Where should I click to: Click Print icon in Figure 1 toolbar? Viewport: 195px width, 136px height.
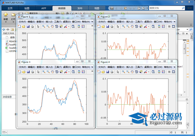tap(32, 26)
